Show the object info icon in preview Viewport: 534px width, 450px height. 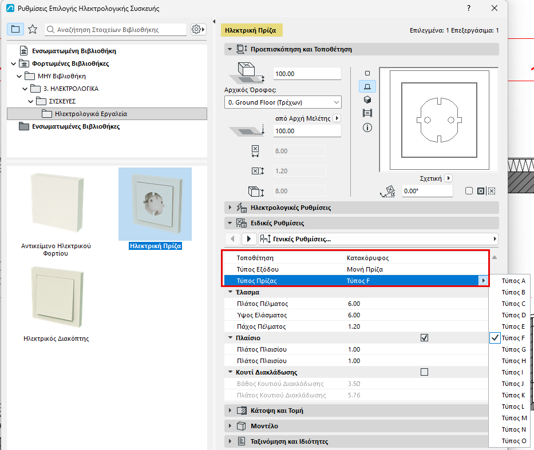[x=367, y=128]
